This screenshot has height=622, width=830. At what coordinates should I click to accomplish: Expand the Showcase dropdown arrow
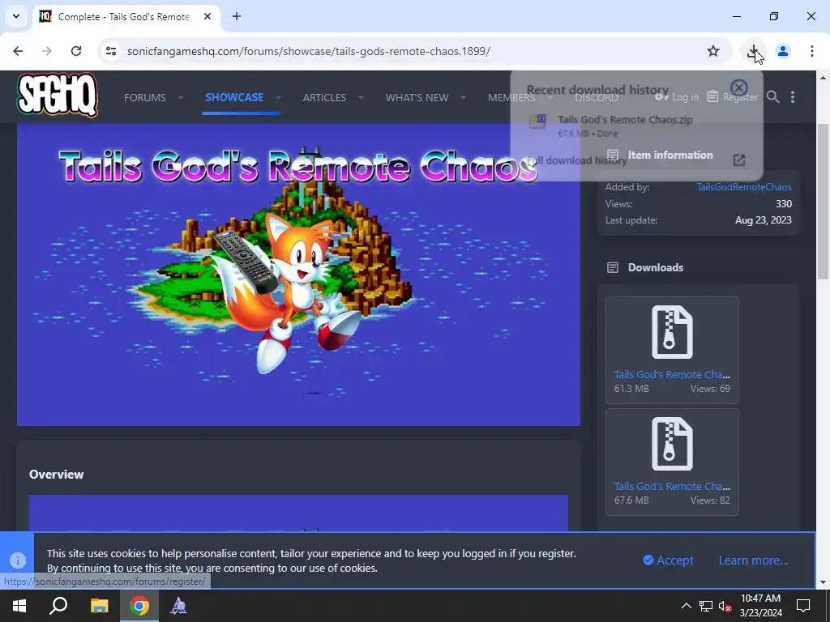pyautogui.click(x=278, y=97)
